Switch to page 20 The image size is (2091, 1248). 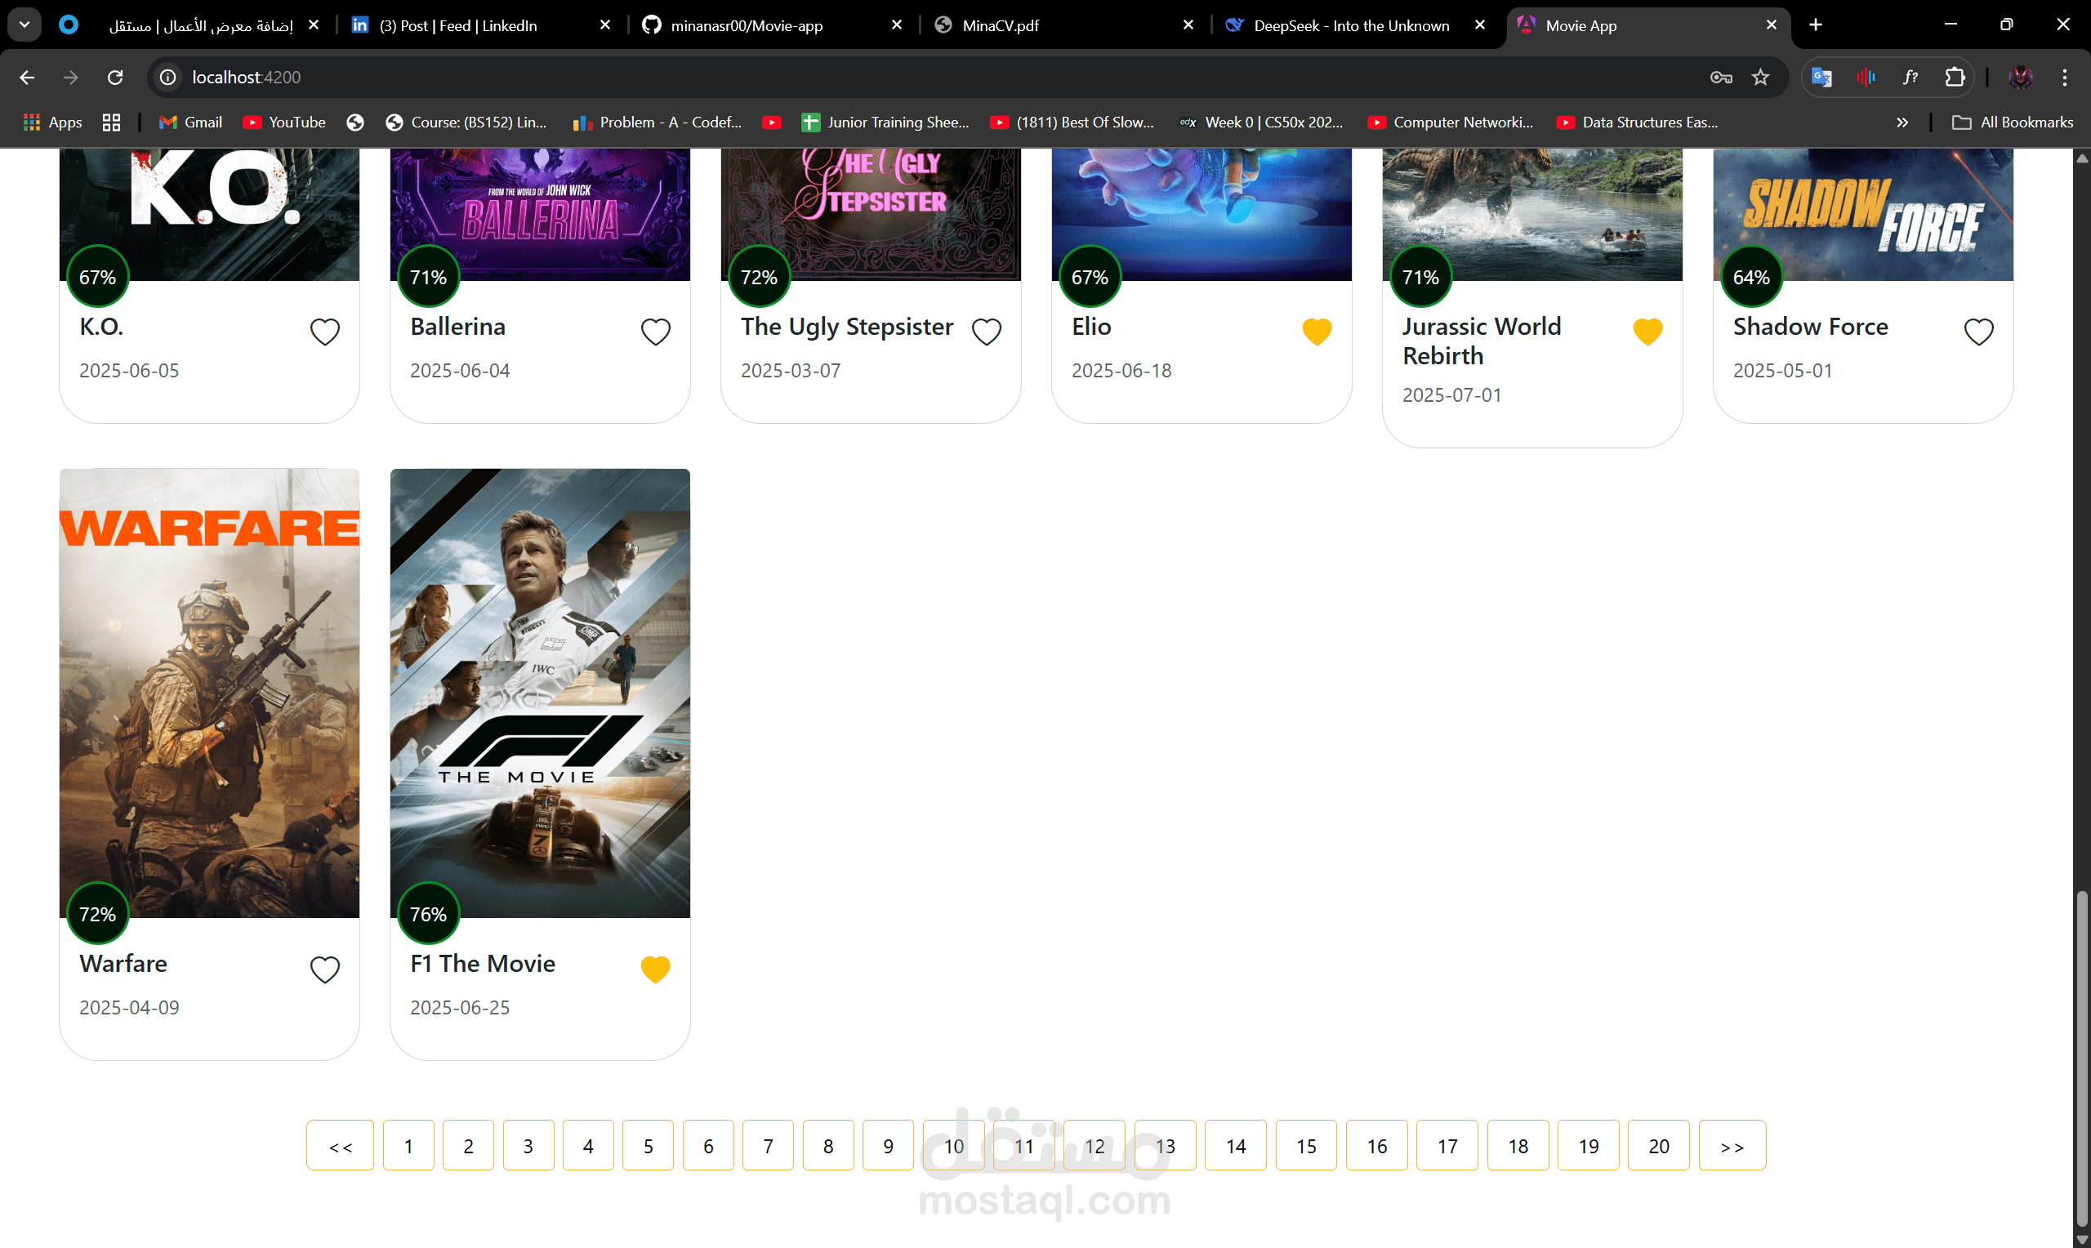click(x=1658, y=1144)
